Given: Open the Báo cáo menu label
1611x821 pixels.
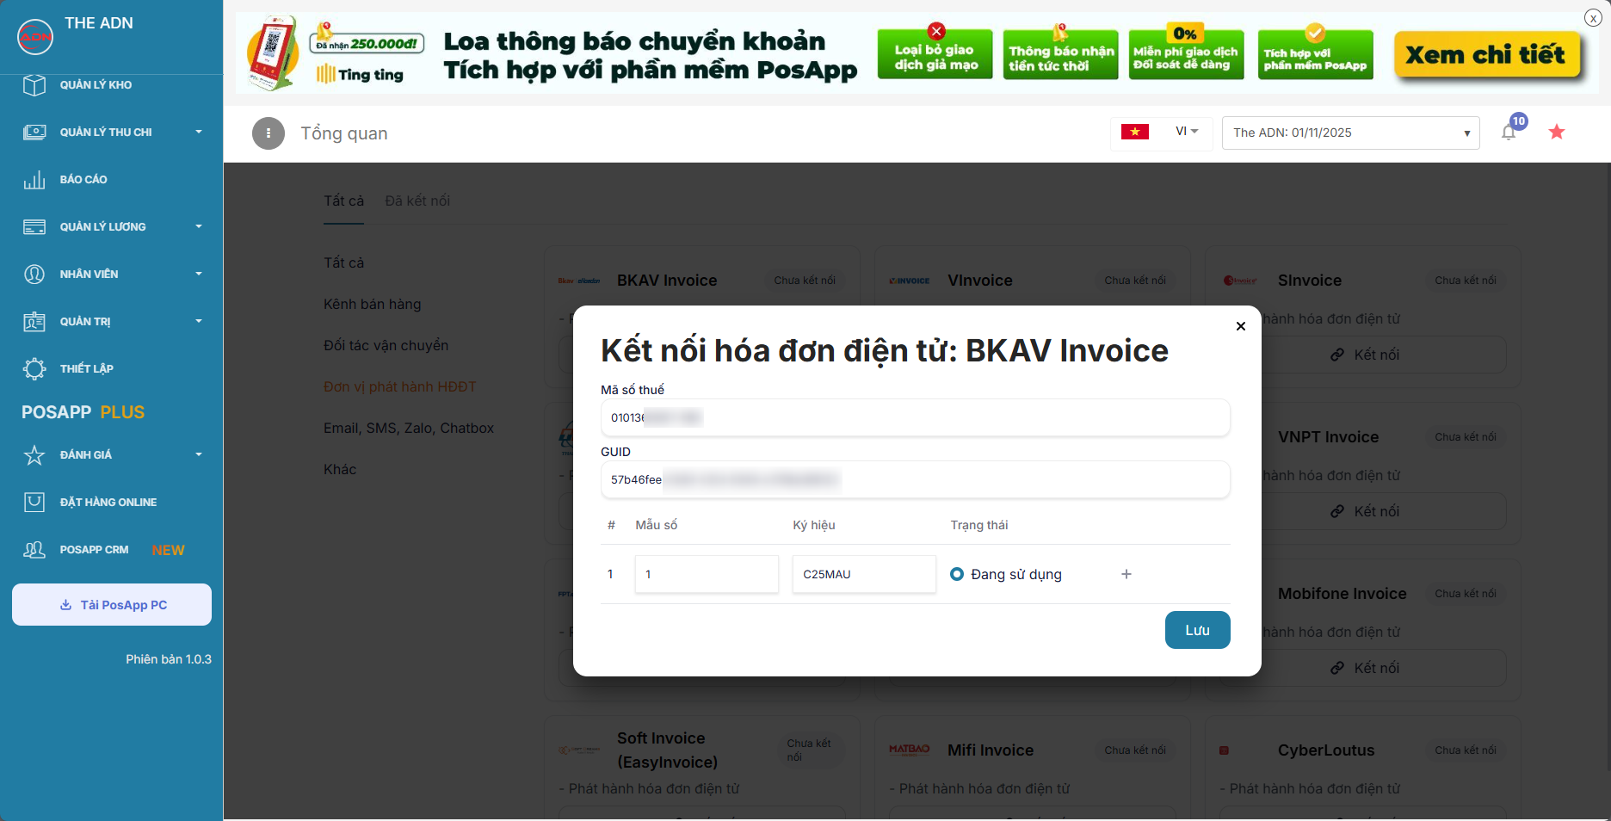Looking at the screenshot, I should click(x=83, y=180).
